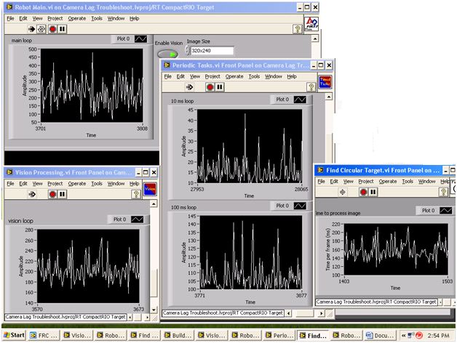Switch to Perio taskbar button
Viewport: 457px width, 343px height.
pyautogui.click(x=279, y=336)
